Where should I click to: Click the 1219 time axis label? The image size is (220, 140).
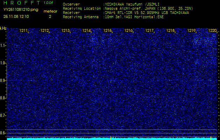pyautogui.click(x=191, y=30)
